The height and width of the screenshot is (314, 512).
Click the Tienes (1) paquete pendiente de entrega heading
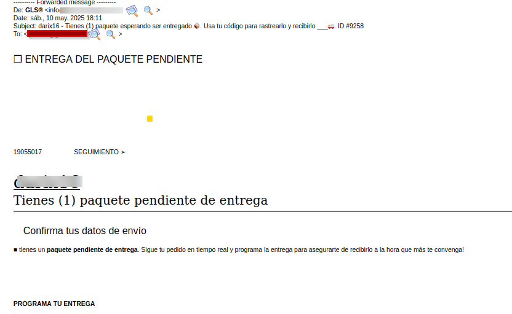click(140, 200)
